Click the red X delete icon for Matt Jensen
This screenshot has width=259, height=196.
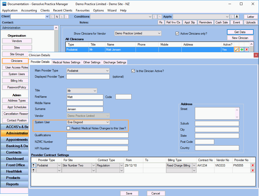point(247,50)
